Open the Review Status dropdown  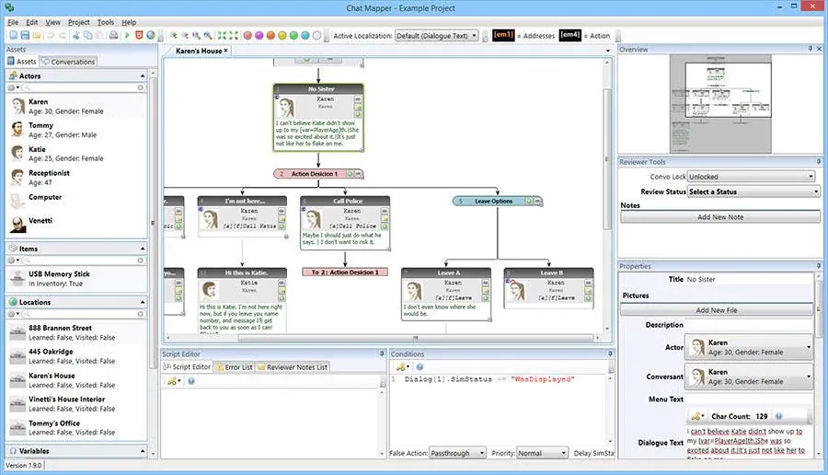click(x=753, y=191)
